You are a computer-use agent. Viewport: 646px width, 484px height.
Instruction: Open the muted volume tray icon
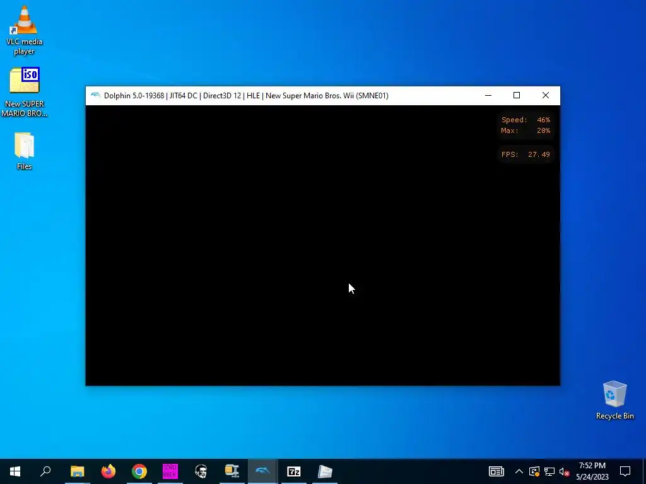[565, 471]
